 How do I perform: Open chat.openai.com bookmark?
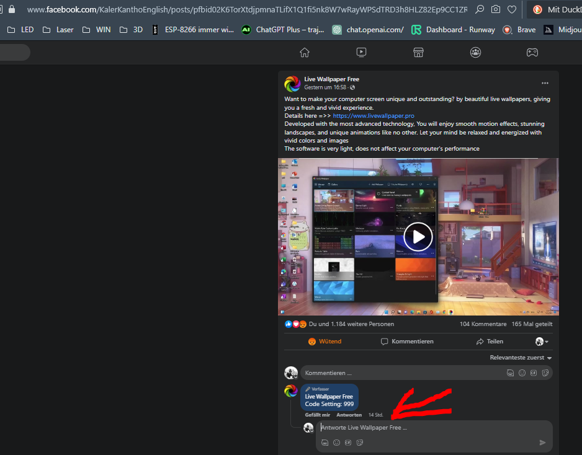(x=368, y=30)
